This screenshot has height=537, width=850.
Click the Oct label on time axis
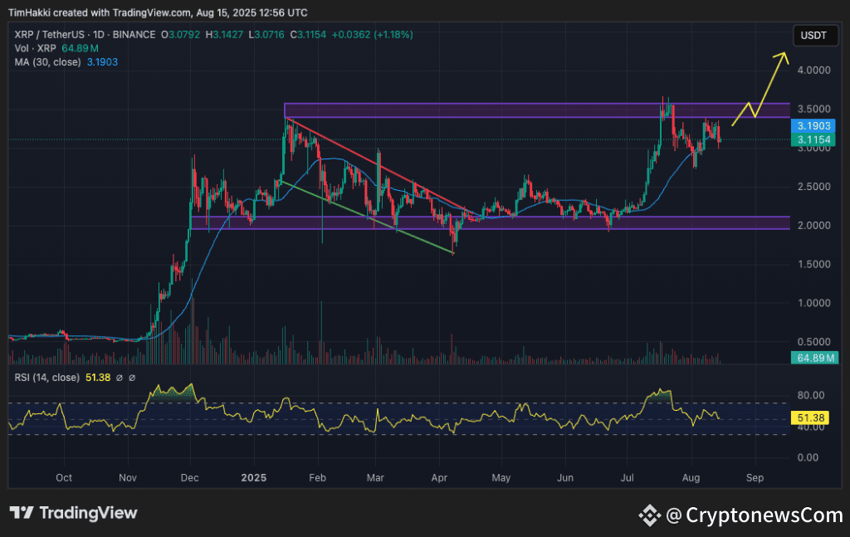click(64, 478)
